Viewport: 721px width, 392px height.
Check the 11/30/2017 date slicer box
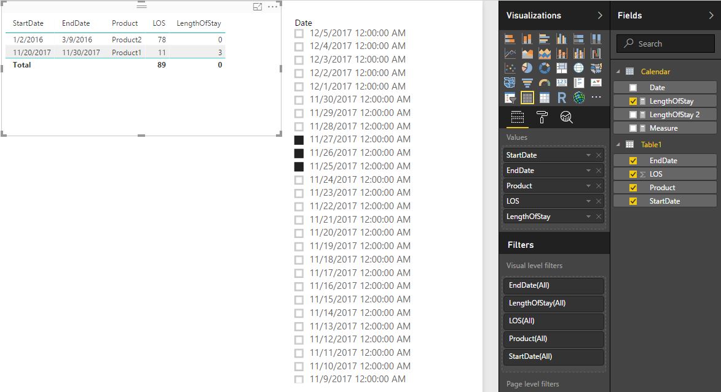(299, 100)
